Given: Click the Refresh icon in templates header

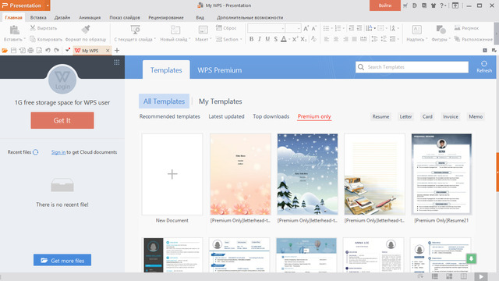Looking at the screenshot, I should (x=484, y=64).
